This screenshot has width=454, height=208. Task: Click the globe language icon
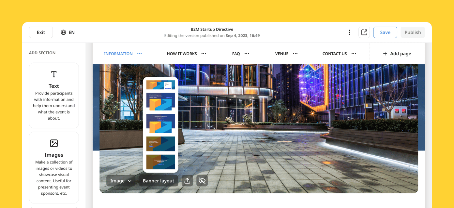point(64,32)
